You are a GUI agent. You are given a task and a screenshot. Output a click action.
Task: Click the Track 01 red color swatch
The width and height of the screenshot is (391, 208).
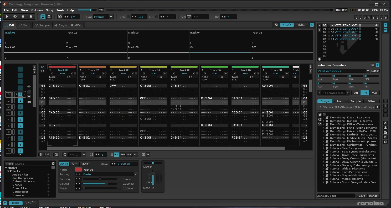[78, 169]
